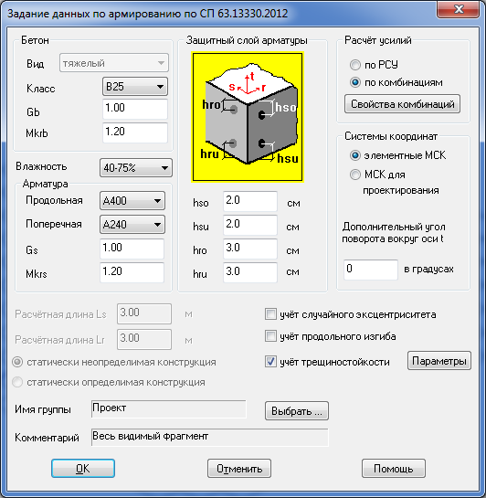Select the 'по РСУ' radio button
The width and height of the screenshot is (486, 498).
tap(355, 65)
